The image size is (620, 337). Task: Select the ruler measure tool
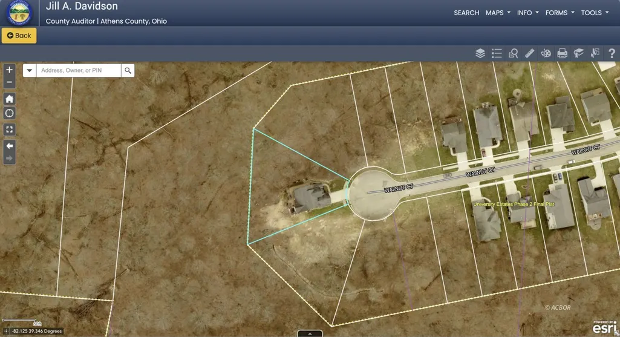529,53
